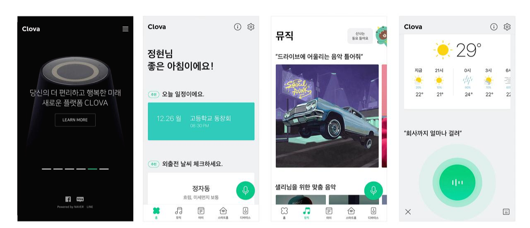Select the green active carousel indicator dash
The height and width of the screenshot is (228, 530).
tap(92, 169)
